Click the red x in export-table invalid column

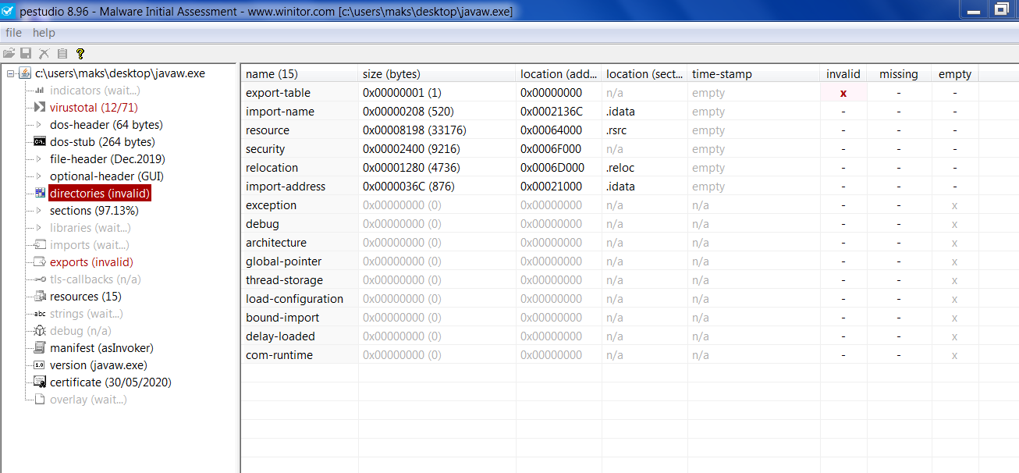[843, 93]
